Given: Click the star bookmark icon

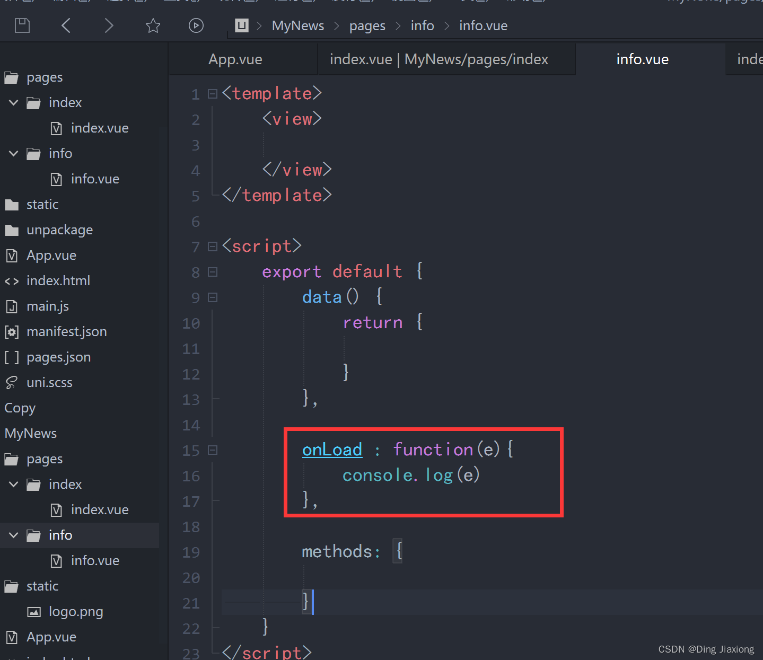Looking at the screenshot, I should (153, 25).
